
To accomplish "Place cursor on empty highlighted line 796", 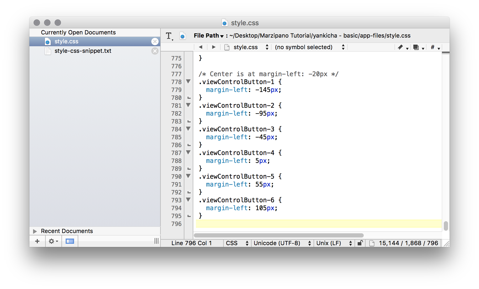I will coord(319,224).
